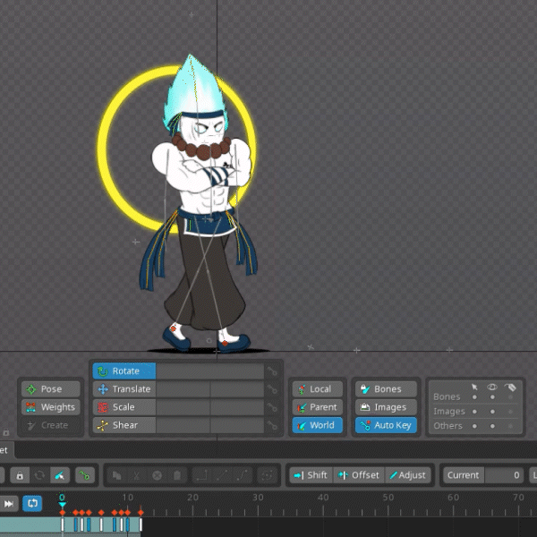Click the dashed box icon in timeline toolbar
Image resolution: width=537 pixels, height=537 pixels.
coord(267,475)
